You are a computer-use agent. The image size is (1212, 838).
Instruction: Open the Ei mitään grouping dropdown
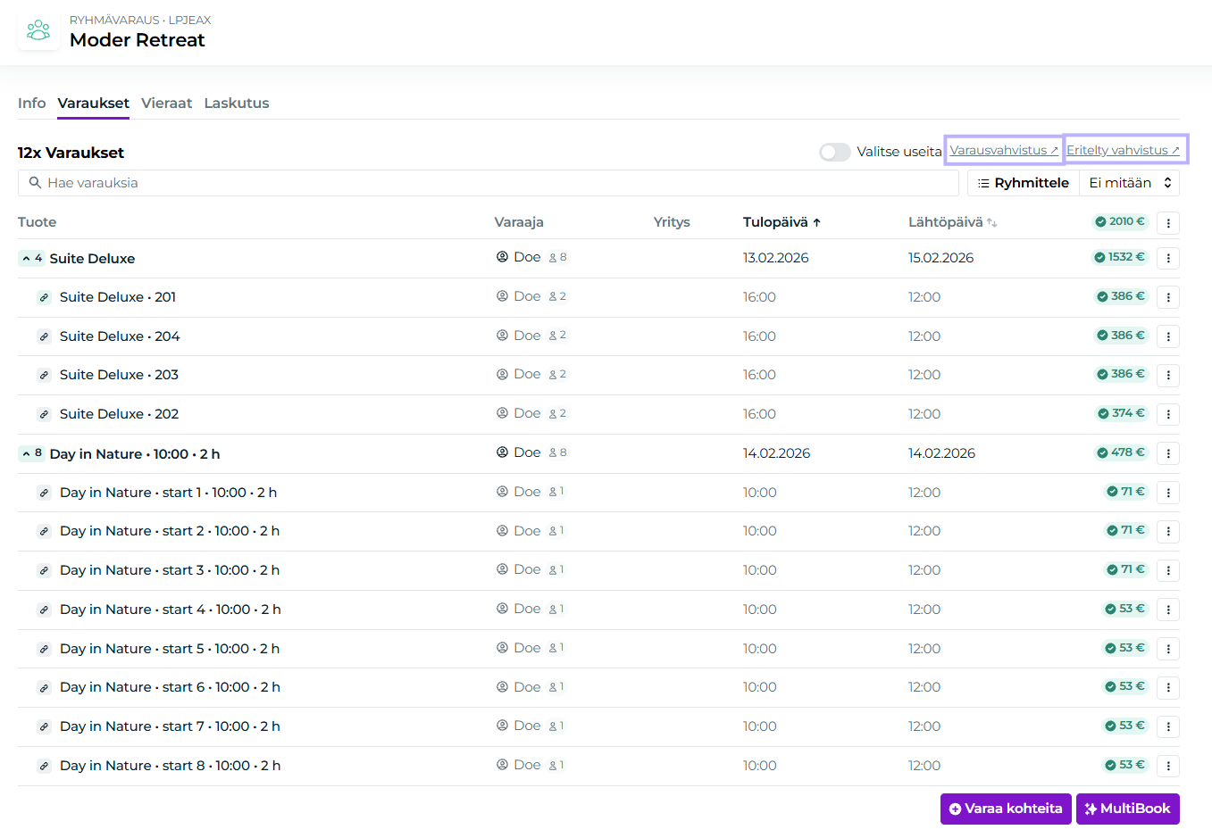[x=1129, y=183]
